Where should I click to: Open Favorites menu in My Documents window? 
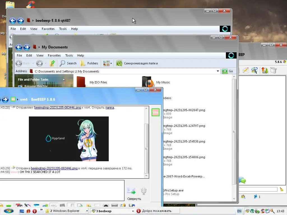(54, 55)
